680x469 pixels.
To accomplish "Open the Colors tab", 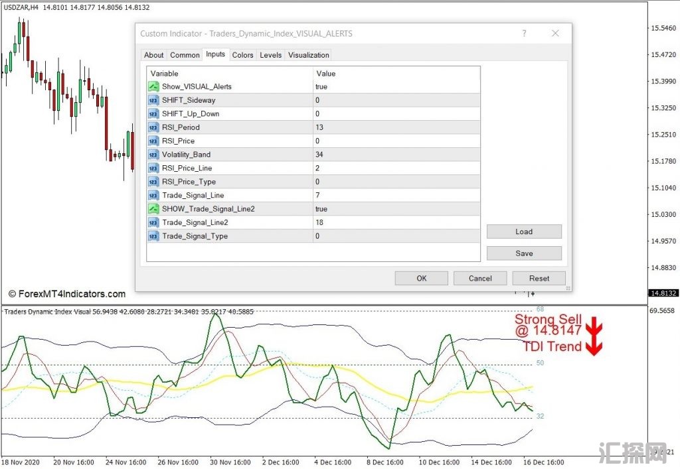I will pyautogui.click(x=242, y=55).
